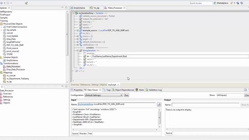This screenshot has width=249, height=140.
Task: Select EmpSchema under Schema Objects
Action: (12, 60)
